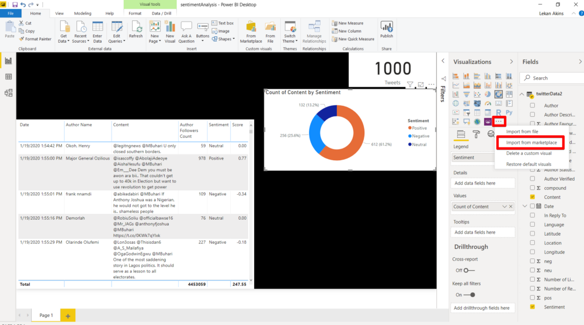This screenshot has height=325, width=584.
Task: Uncheck the Content field checkbox
Action: tap(532, 197)
